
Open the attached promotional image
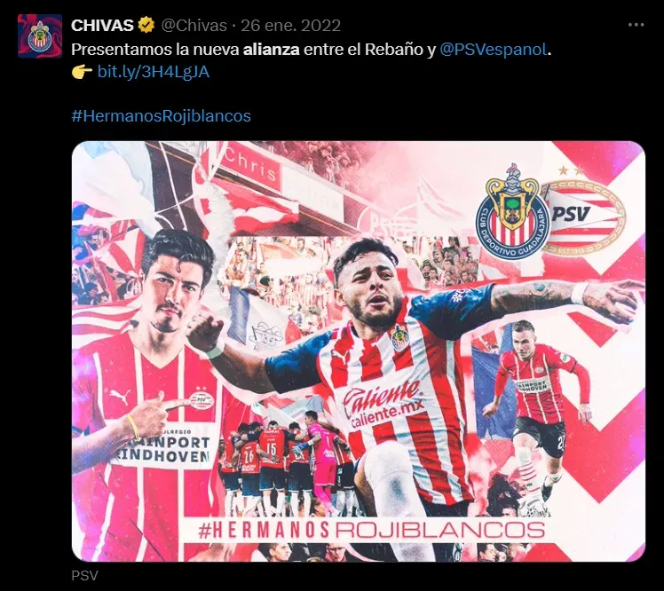(x=359, y=351)
